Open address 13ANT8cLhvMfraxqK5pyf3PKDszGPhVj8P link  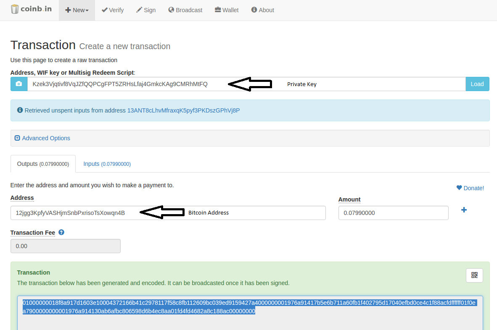pyautogui.click(x=183, y=110)
